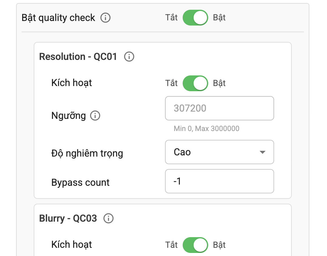
Task: Click the info icon beside "Ngưỡng"
Action: click(x=95, y=116)
